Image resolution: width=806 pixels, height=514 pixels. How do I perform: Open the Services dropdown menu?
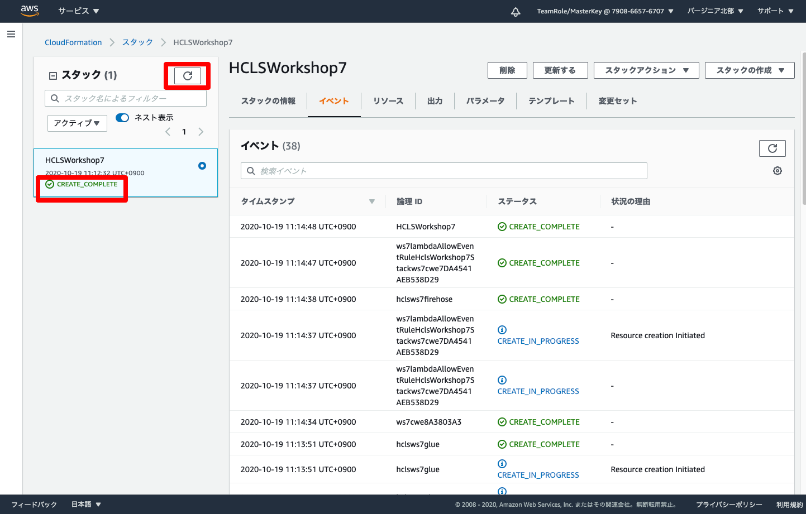[79, 11]
